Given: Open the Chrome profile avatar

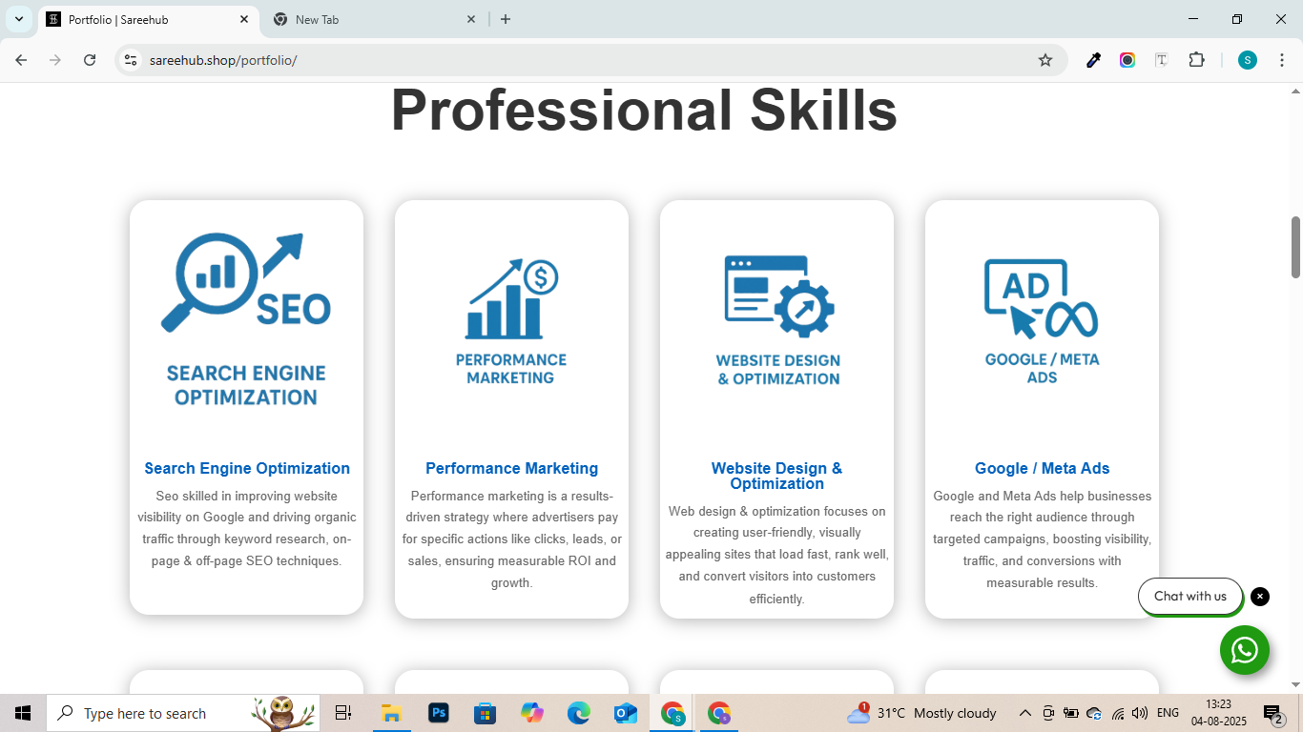Looking at the screenshot, I should click(x=1248, y=60).
